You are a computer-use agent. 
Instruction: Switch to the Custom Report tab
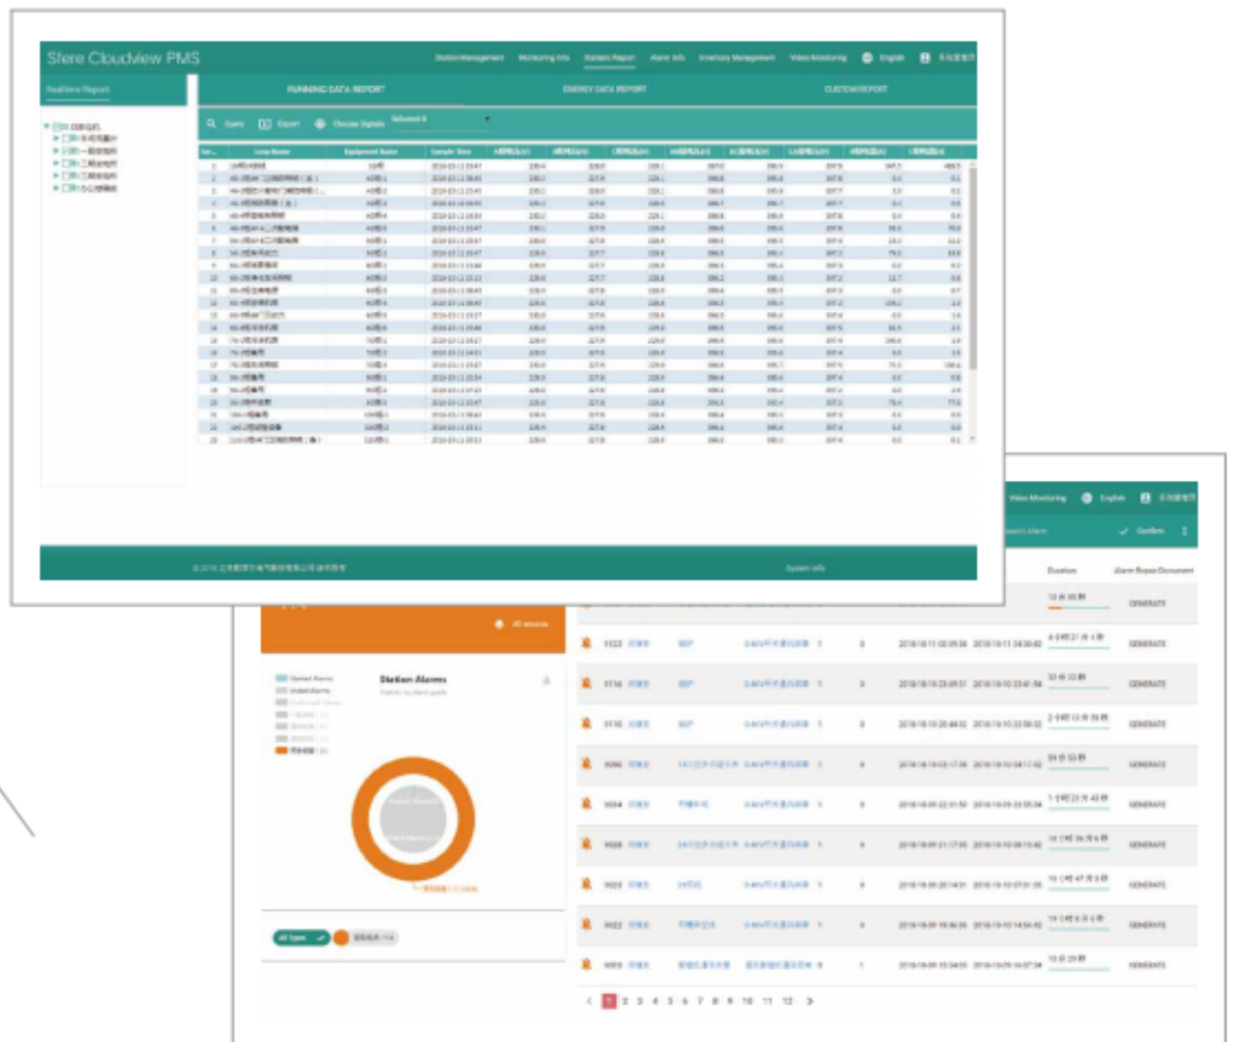856,89
